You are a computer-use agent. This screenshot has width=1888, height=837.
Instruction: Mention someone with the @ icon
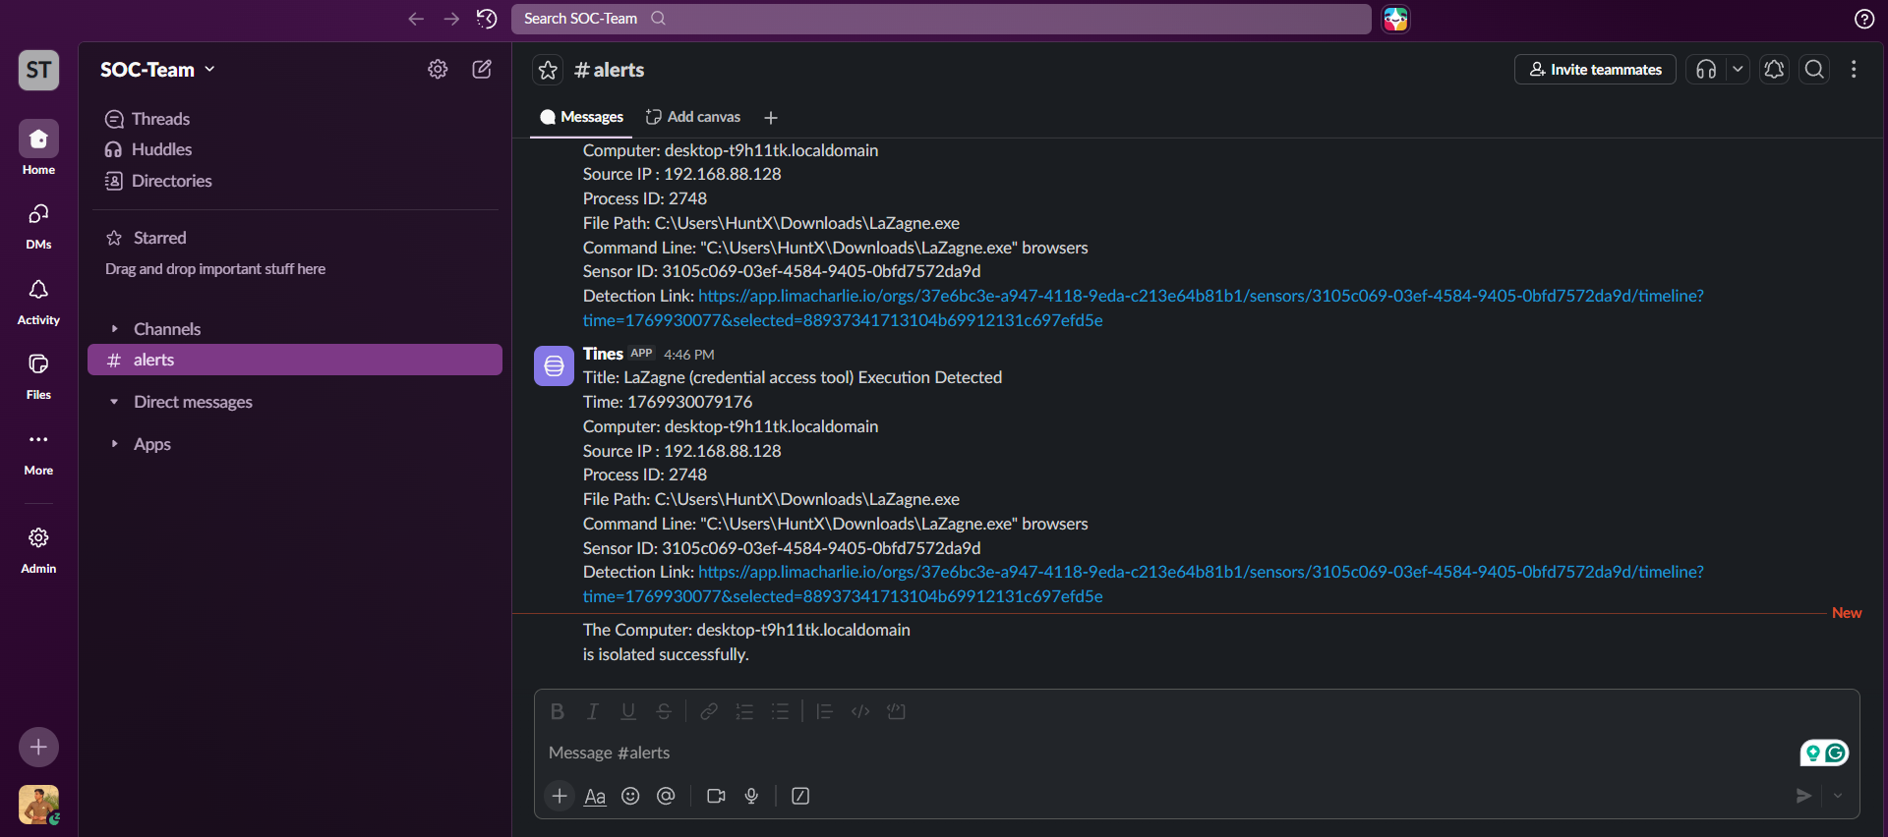point(666,796)
